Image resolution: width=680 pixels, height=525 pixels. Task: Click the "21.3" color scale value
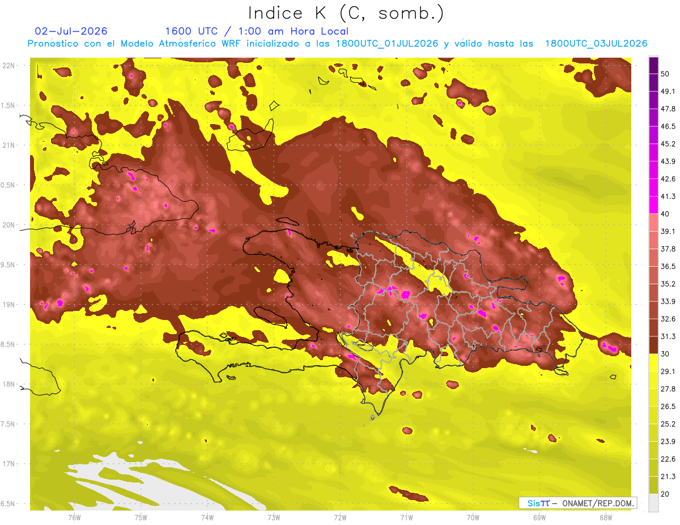pos(668,477)
